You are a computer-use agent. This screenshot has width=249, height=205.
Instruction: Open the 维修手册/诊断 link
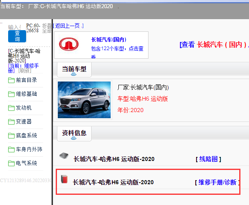point(217,182)
